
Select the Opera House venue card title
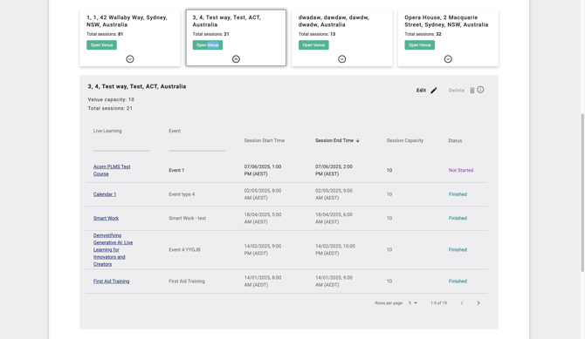pos(446,21)
